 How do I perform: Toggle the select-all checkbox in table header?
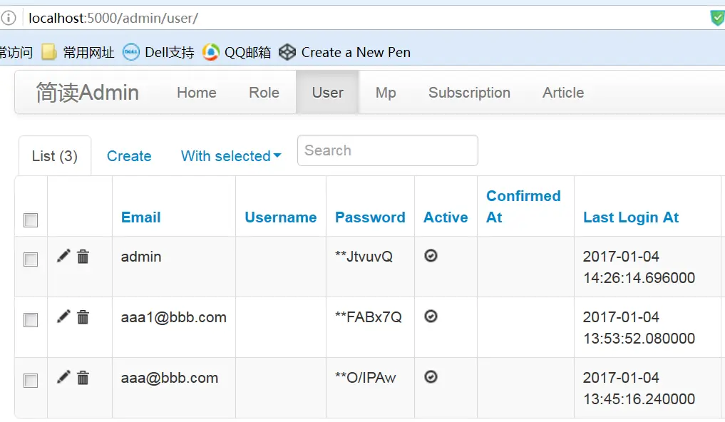click(31, 220)
